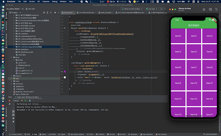Click the white color swatch in gutter
The height and width of the screenshot is (136, 221).
[x=65, y=78]
